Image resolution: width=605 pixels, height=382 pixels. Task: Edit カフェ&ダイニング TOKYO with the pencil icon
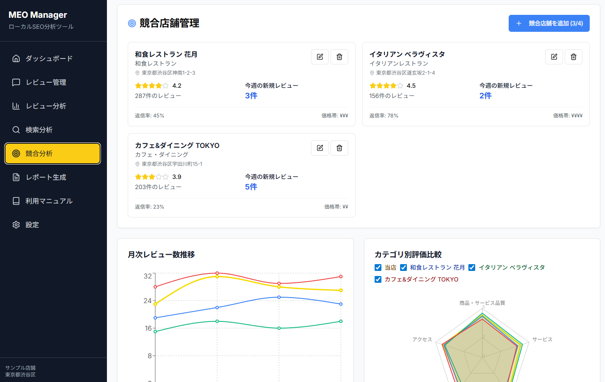(320, 148)
